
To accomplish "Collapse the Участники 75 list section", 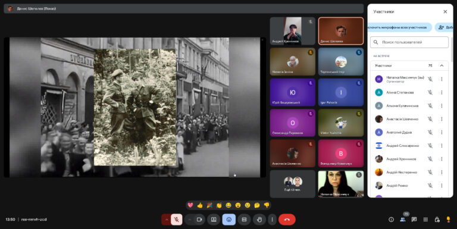I will click(x=442, y=65).
